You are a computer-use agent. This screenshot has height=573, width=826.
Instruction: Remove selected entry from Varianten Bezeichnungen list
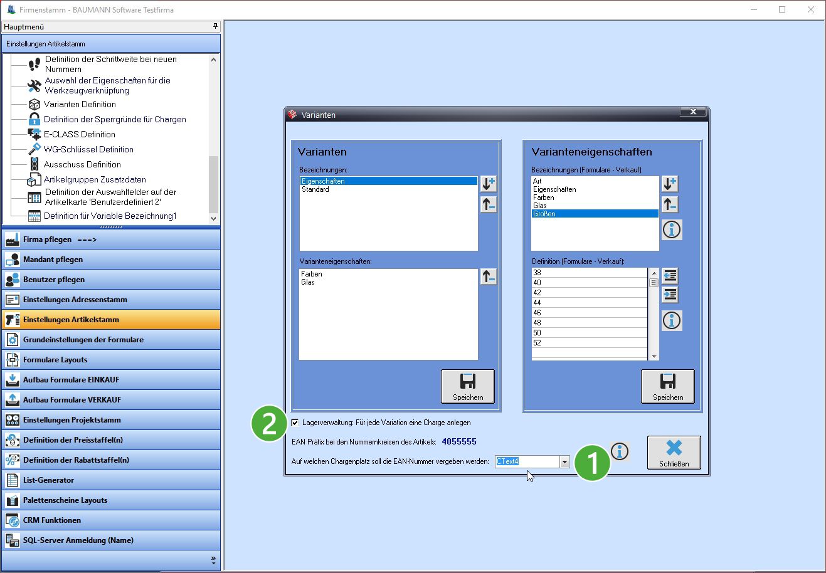pyautogui.click(x=489, y=204)
